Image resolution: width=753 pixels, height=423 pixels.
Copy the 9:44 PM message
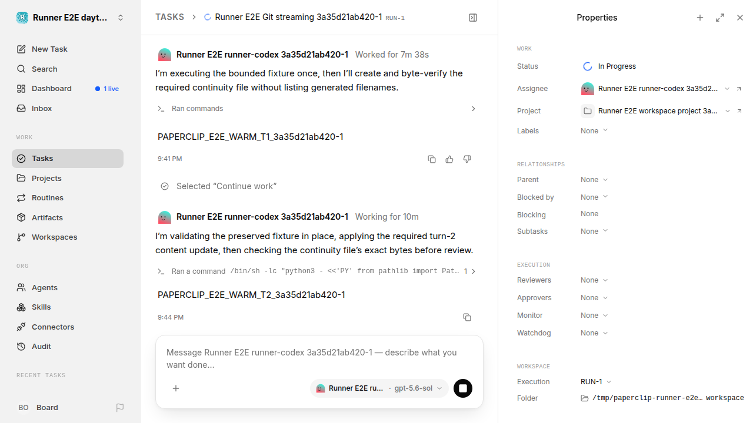click(467, 317)
